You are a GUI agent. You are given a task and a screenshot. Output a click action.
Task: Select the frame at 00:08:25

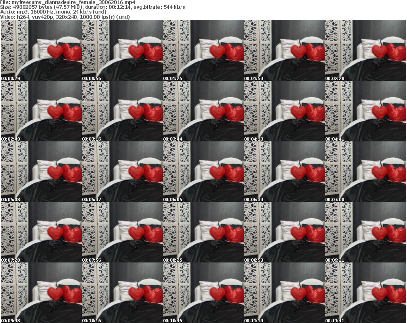[203, 232]
